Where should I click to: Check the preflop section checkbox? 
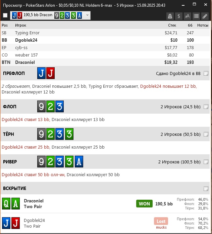pyautogui.click(x=206, y=74)
